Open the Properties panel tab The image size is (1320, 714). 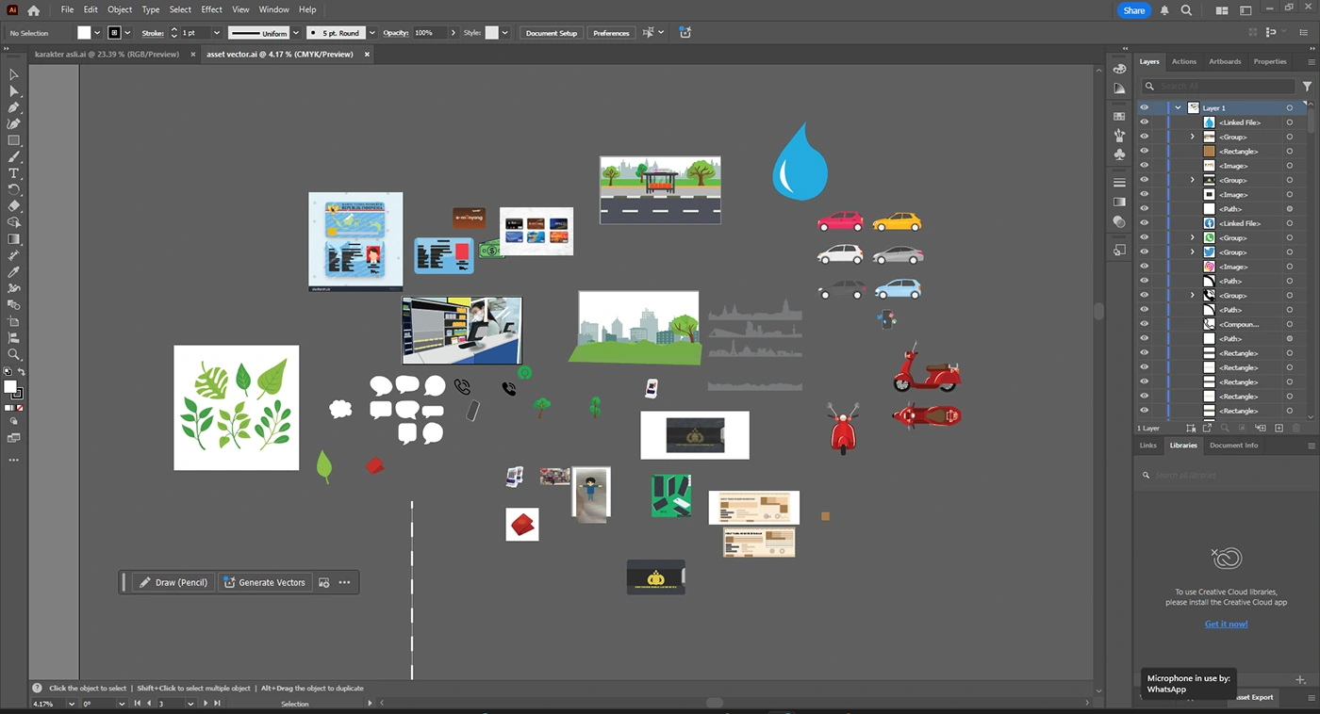pyautogui.click(x=1270, y=62)
